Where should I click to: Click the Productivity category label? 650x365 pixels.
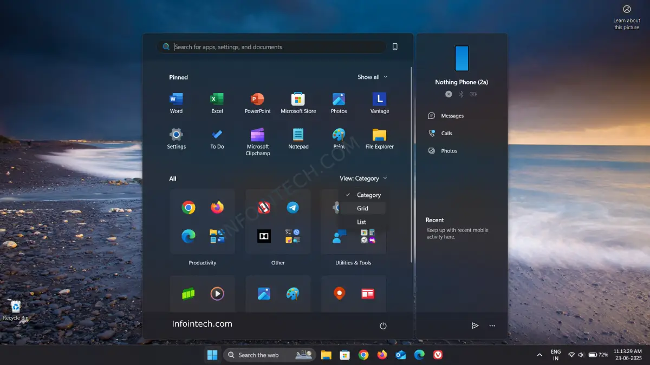coord(203,263)
